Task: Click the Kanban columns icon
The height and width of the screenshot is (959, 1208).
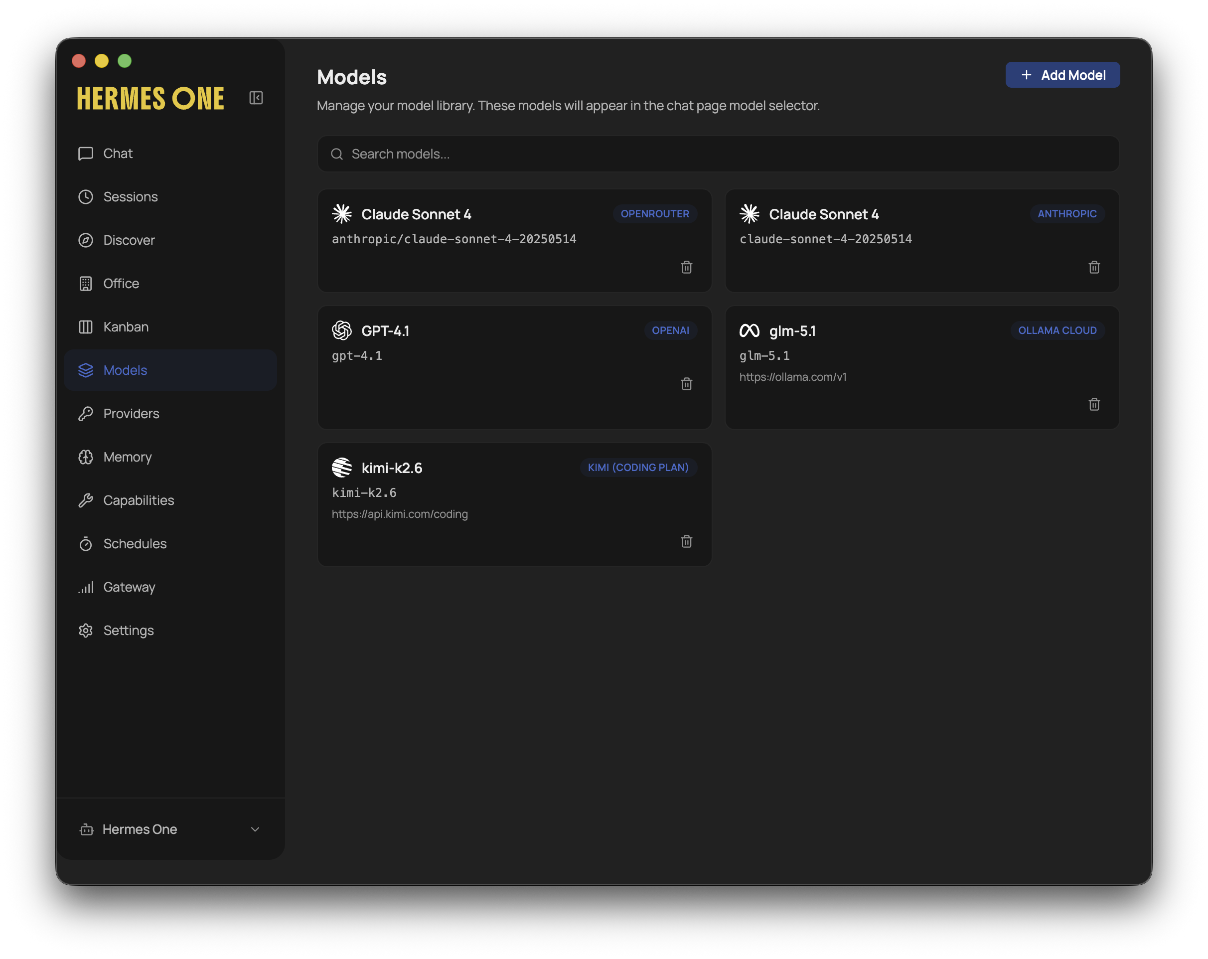Action: 86,327
